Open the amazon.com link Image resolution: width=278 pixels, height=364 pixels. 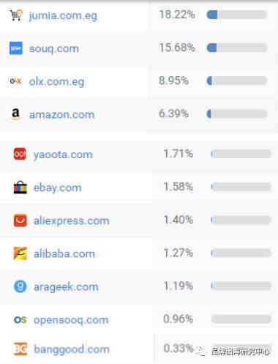click(61, 114)
